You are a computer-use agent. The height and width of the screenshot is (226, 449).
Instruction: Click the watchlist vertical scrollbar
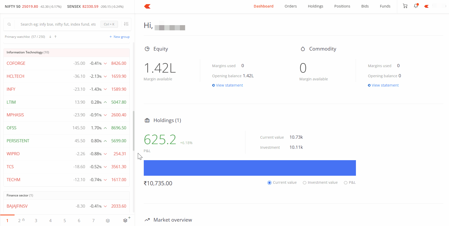pos(134,131)
